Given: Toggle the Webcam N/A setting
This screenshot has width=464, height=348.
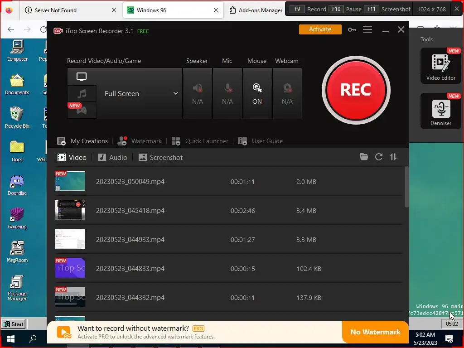Looking at the screenshot, I should [x=287, y=93].
